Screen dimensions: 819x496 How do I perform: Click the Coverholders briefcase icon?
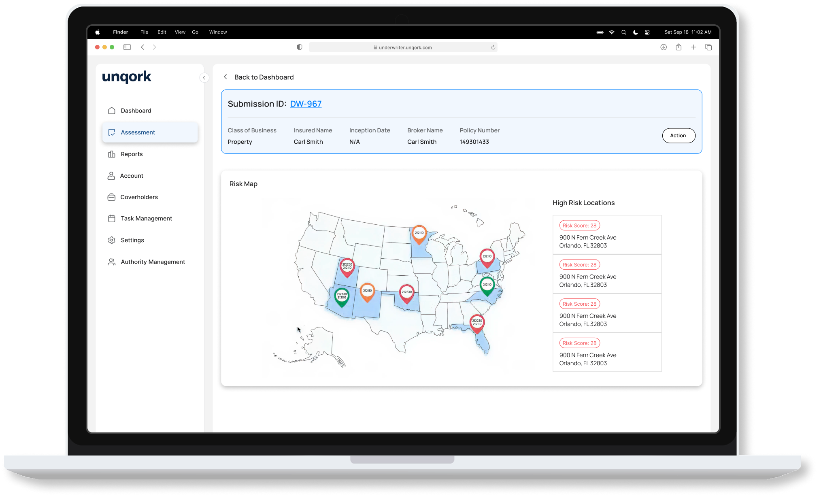111,197
